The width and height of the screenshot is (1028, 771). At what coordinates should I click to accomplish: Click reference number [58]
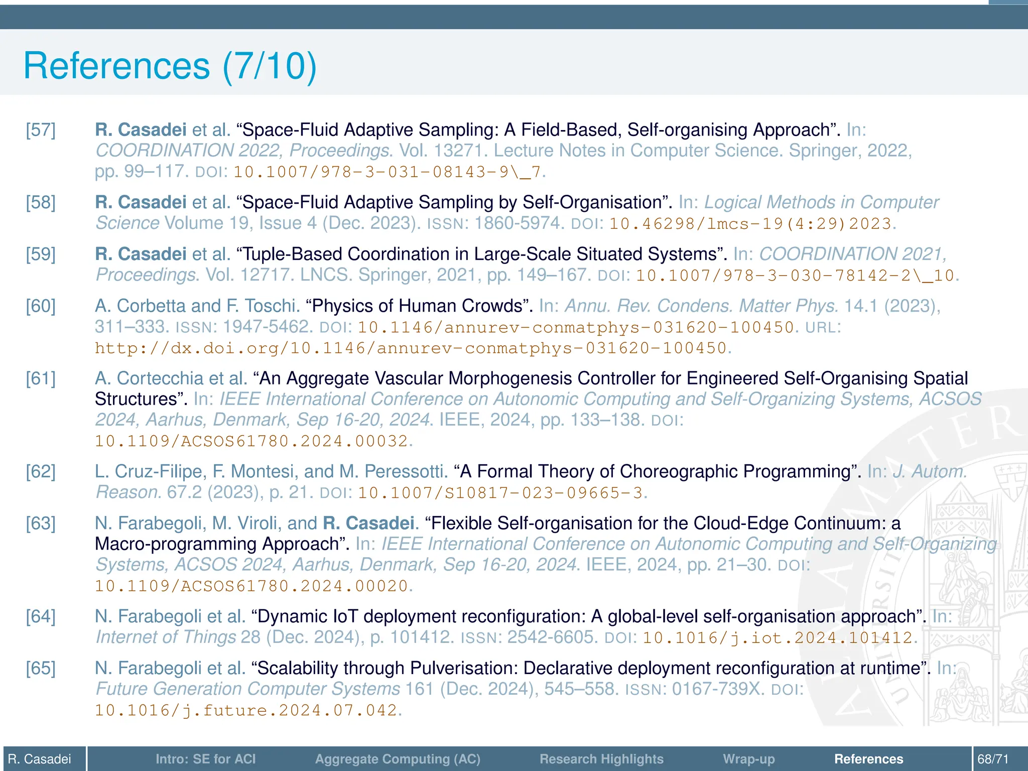tap(41, 202)
